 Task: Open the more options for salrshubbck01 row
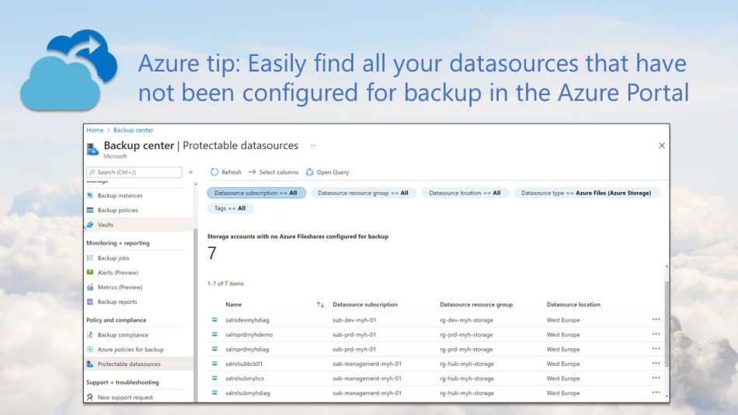[x=656, y=364]
